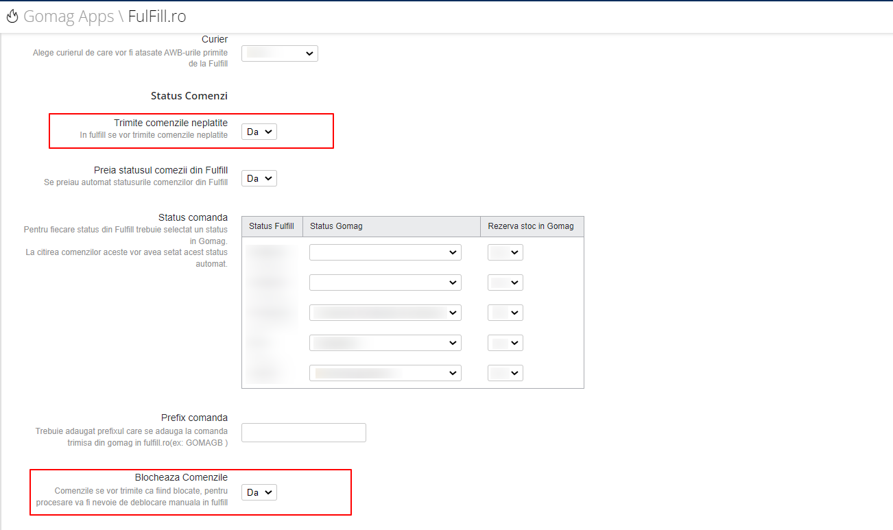Click the Blocheaza Comenzile label
This screenshot has width=893, height=530.
point(181,477)
